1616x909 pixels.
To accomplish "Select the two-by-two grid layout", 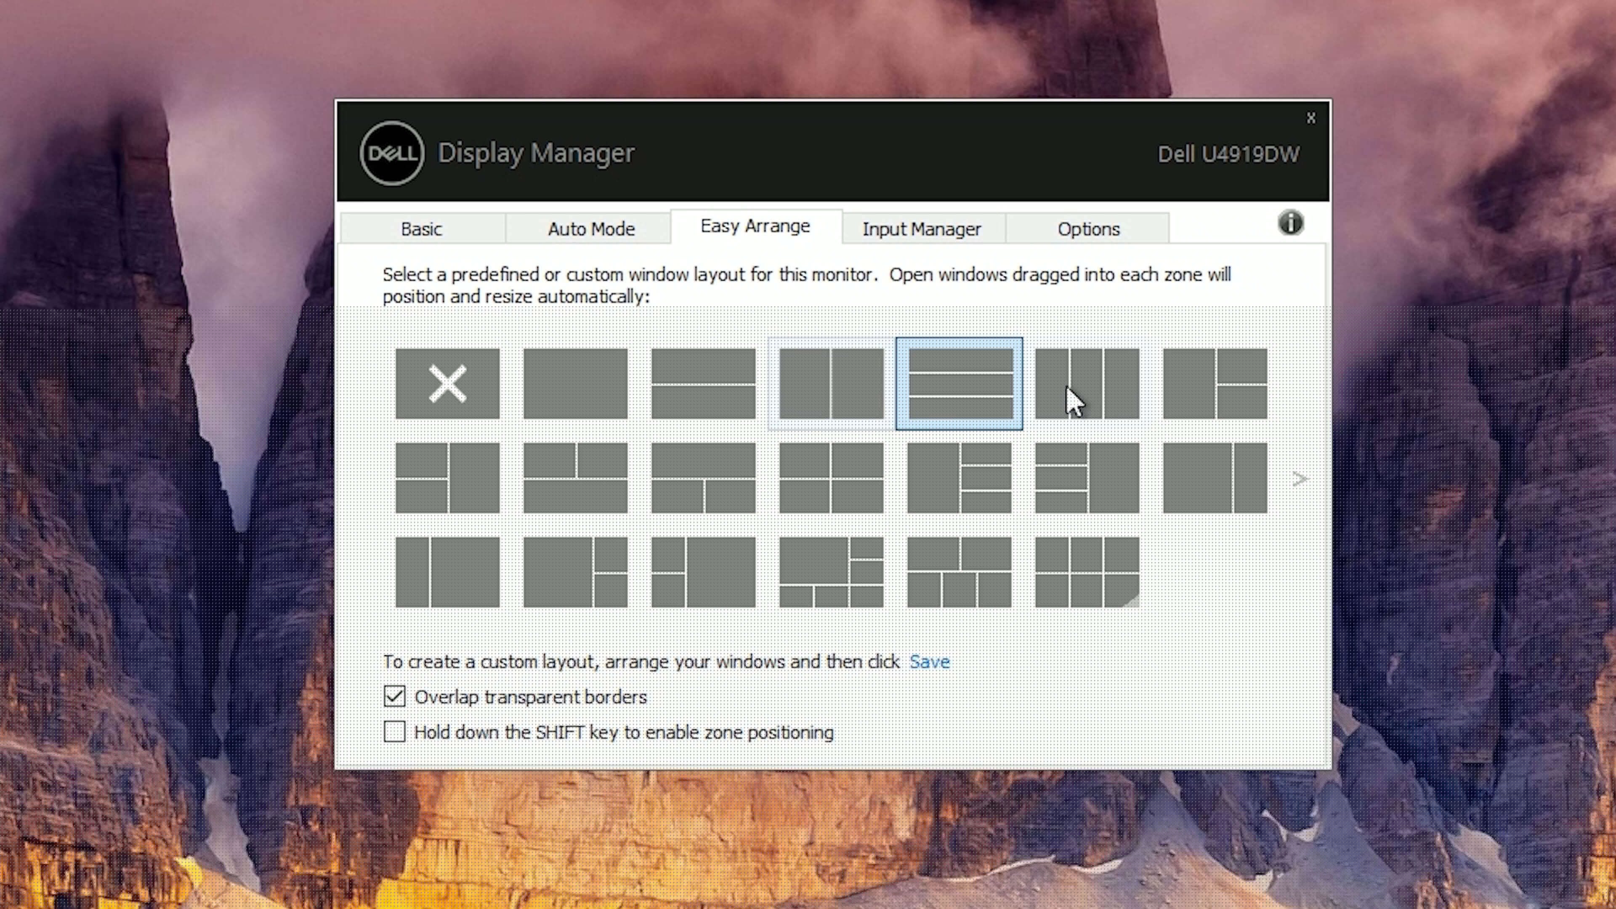I will [831, 478].
